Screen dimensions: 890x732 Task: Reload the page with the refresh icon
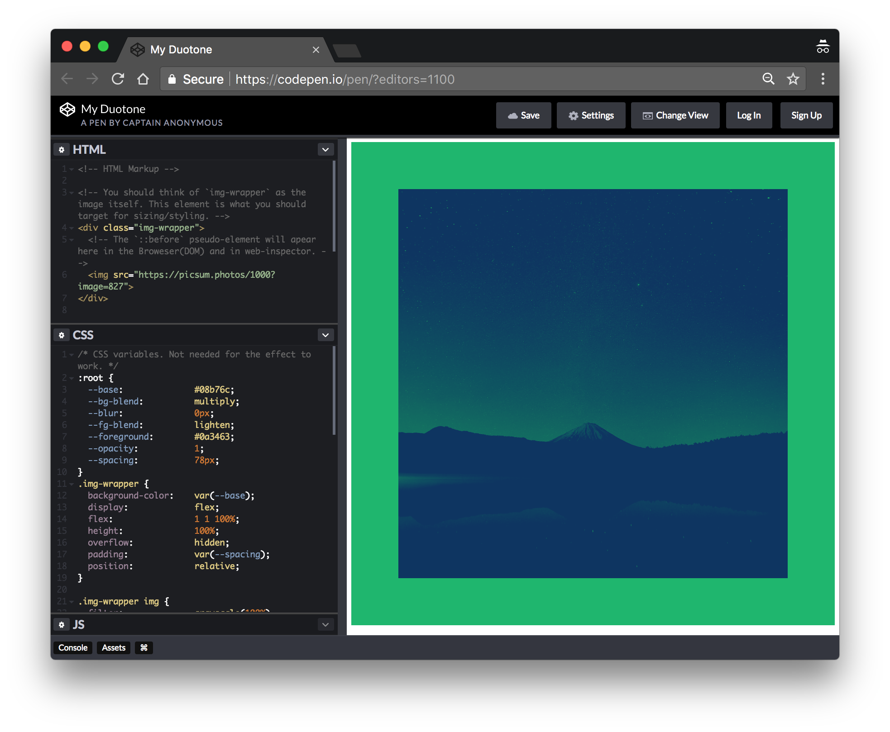point(118,79)
